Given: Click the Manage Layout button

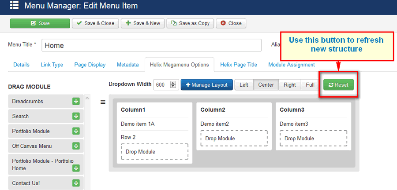Looking at the screenshot, I should [206, 85].
